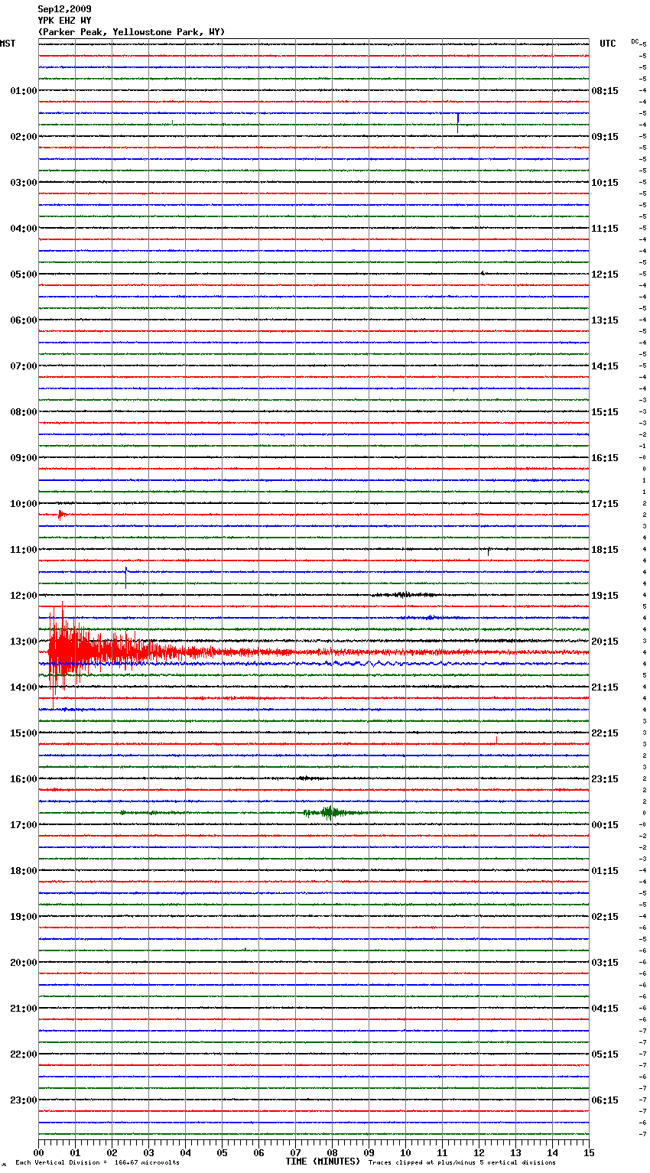Viewport: 650px width, 1173px height.
Task: Select the 23:00 MST row label
Action: tap(23, 1100)
